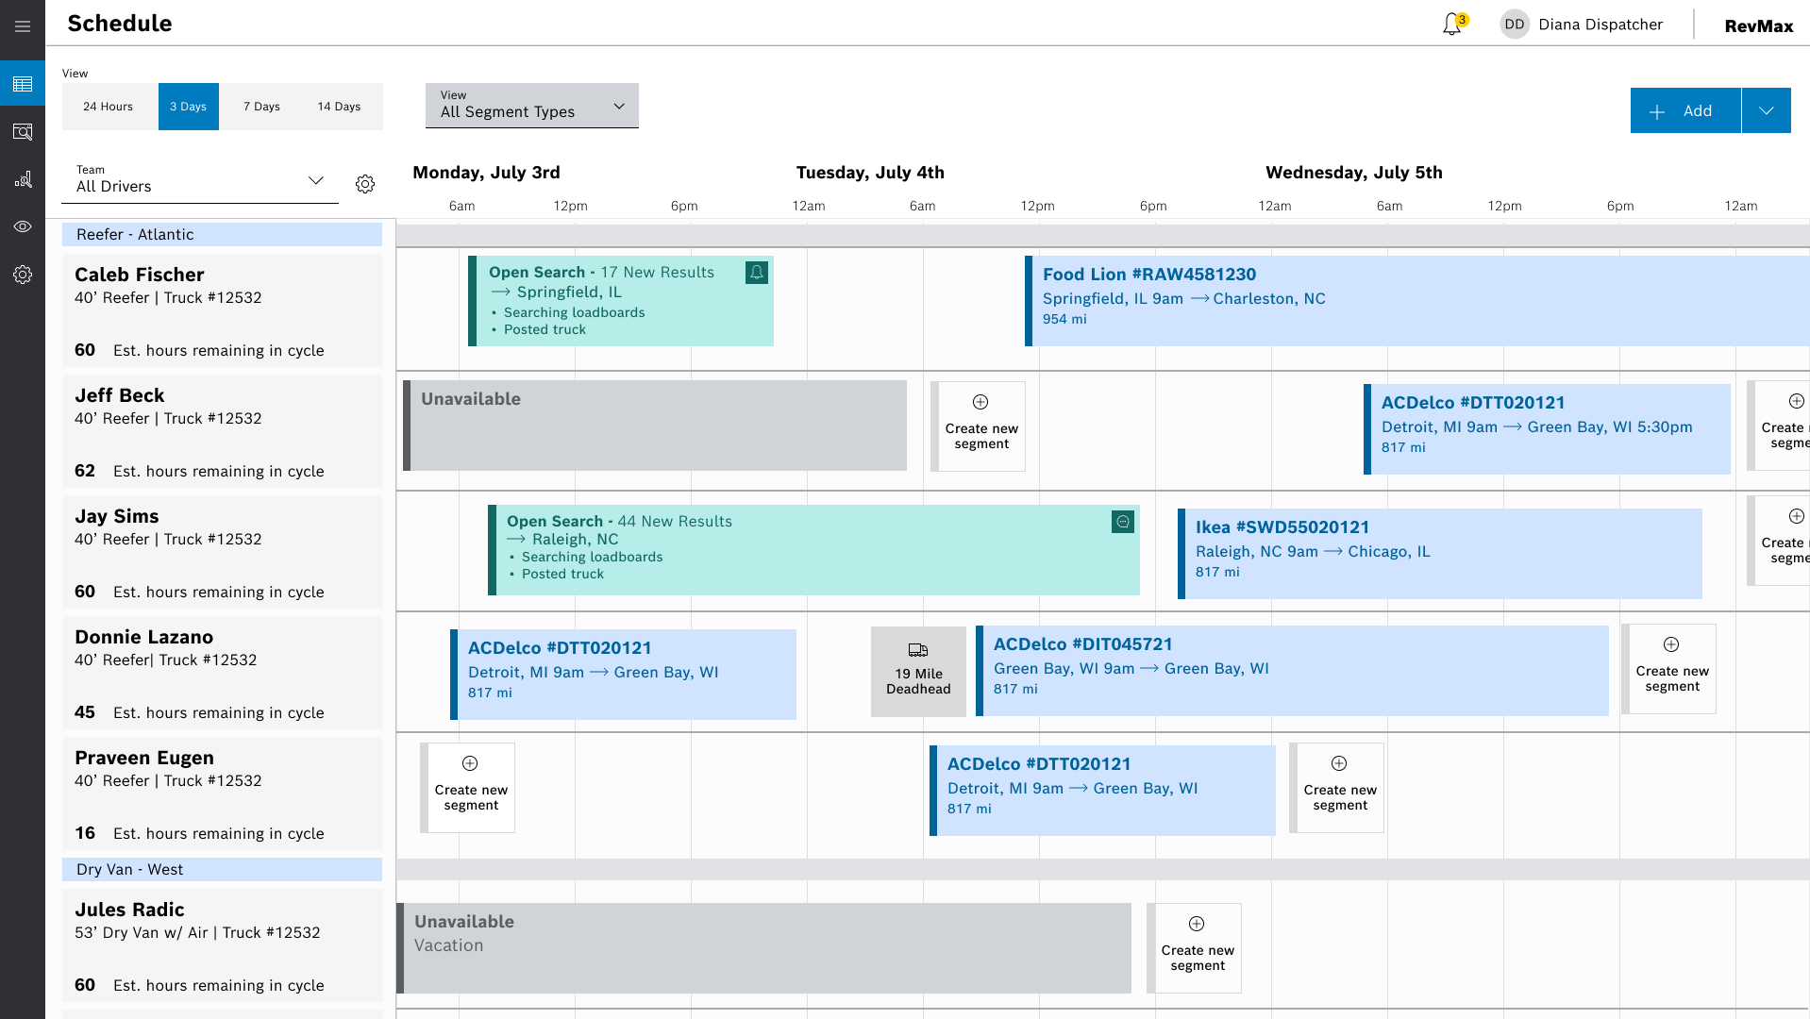This screenshot has width=1810, height=1019.
Task: Toggle alert bell on Caleb's Open Search
Action: [757, 273]
